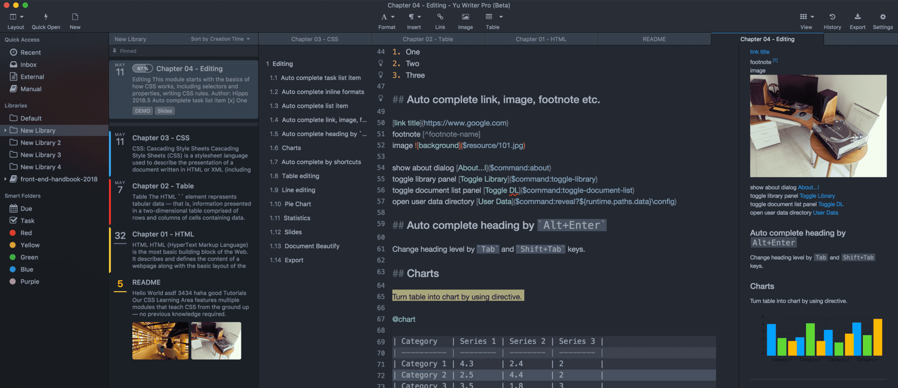Viewport: 898px width, 388px height.
Task: Click the desk photo in preview
Action: tap(818, 126)
